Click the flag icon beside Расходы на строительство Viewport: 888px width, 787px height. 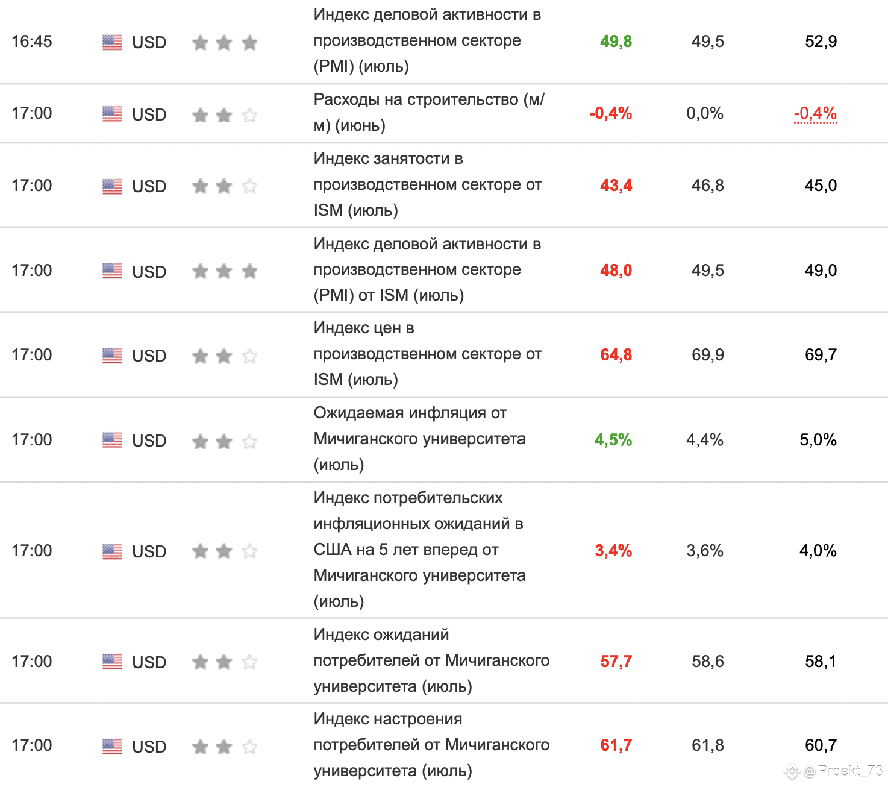(x=112, y=114)
